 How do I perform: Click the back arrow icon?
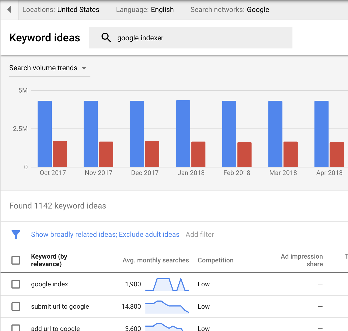tap(9, 10)
